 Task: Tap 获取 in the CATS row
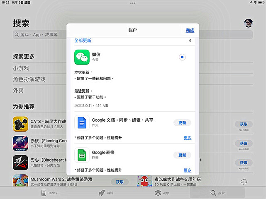pos(244,124)
